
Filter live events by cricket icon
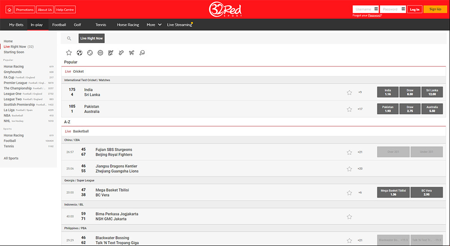pos(111,53)
